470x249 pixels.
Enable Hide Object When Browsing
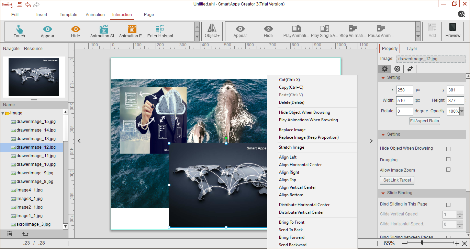point(448,149)
